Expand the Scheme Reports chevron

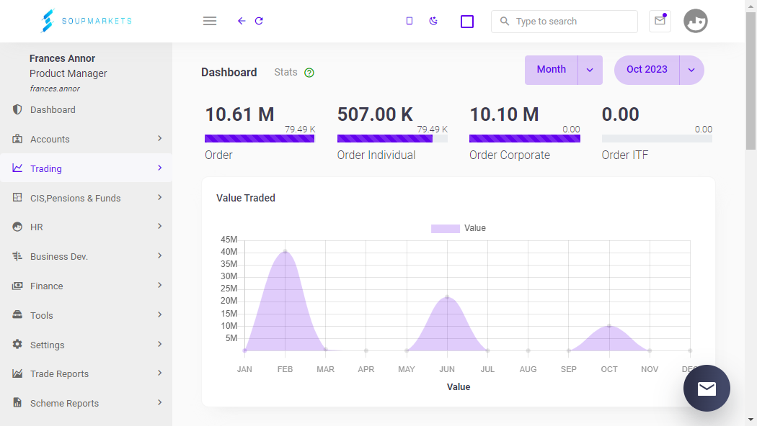click(160, 402)
